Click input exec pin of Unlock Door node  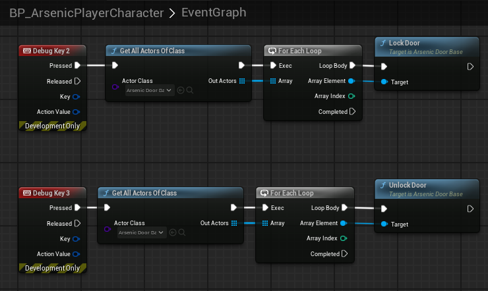point(384,209)
